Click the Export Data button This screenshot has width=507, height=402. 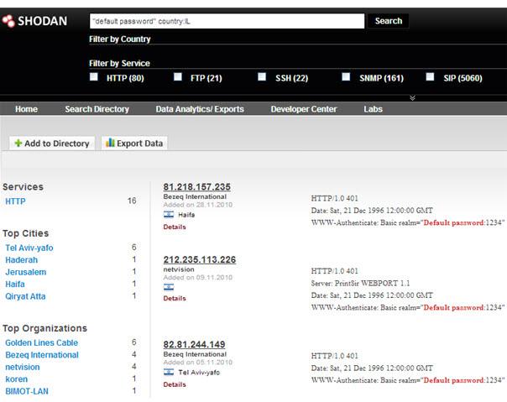134,143
